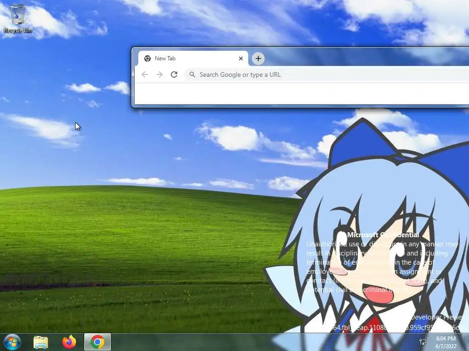Open the Recycle Bin desktop icon

pyautogui.click(x=18, y=19)
